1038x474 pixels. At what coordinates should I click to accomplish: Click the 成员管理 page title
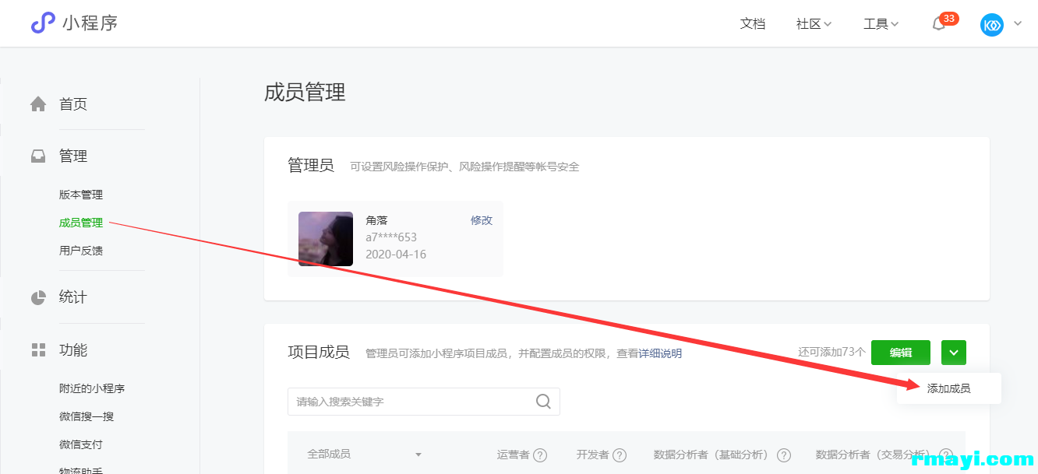coord(305,93)
